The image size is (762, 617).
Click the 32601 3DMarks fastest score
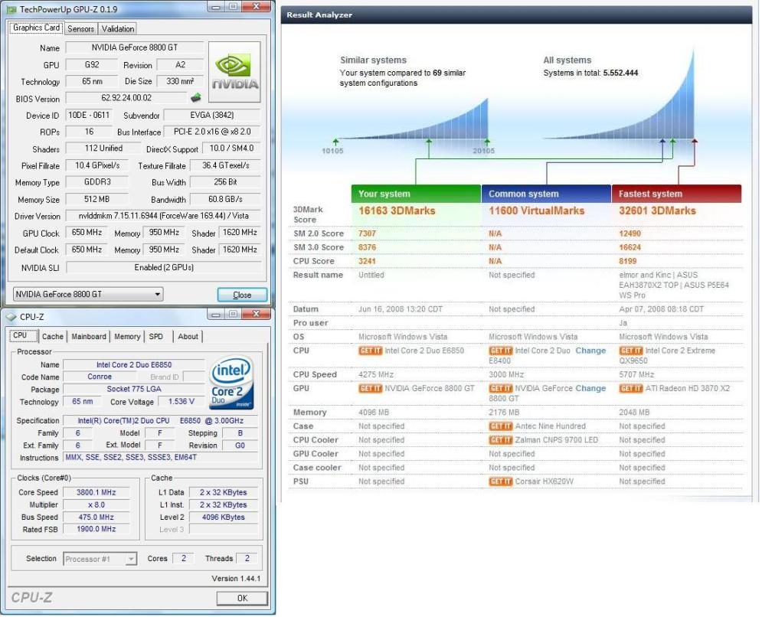click(x=658, y=211)
